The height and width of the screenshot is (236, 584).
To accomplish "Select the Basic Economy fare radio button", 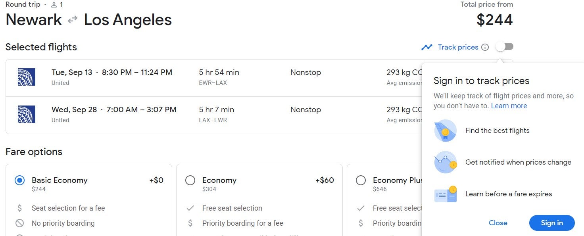I will click(x=19, y=180).
